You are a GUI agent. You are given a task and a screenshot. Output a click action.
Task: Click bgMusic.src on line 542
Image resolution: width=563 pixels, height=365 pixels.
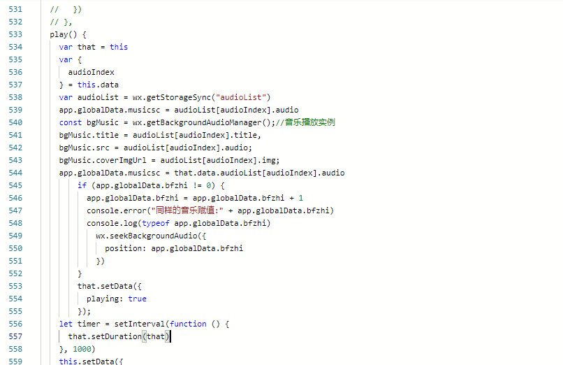(x=84, y=148)
